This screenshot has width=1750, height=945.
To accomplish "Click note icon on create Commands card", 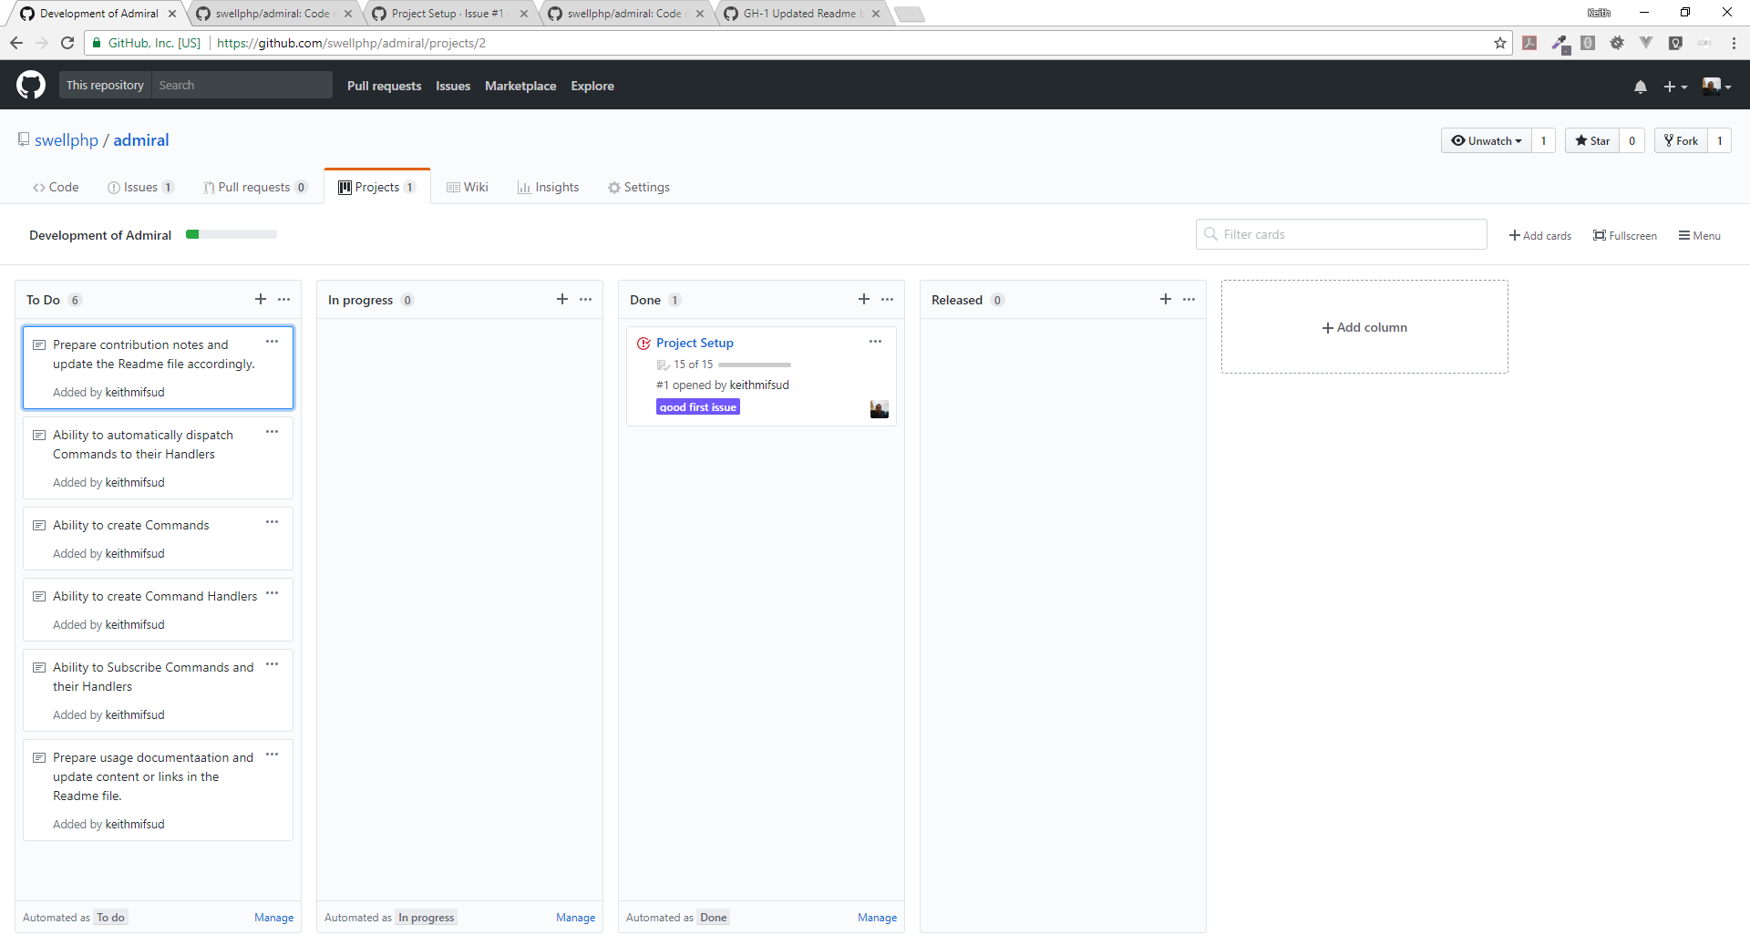I will 39,526.
